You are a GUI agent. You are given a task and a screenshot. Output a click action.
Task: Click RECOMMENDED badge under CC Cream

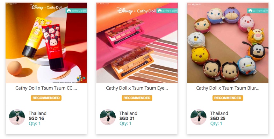click(46, 98)
